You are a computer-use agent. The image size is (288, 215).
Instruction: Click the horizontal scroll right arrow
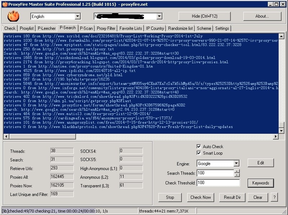tap(275, 136)
